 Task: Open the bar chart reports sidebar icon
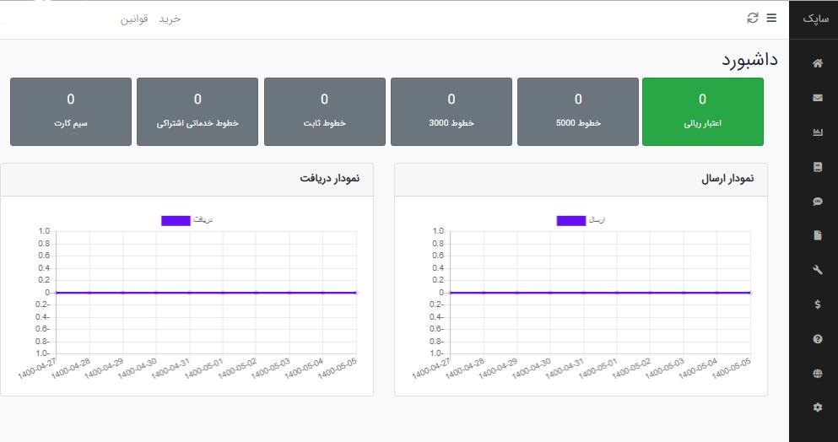816,132
